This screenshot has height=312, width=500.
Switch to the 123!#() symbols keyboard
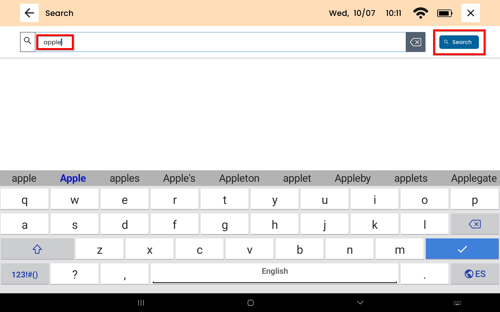click(x=25, y=274)
